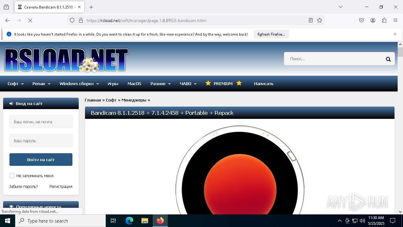Click the Вход на сайт panel header

tap(41, 103)
